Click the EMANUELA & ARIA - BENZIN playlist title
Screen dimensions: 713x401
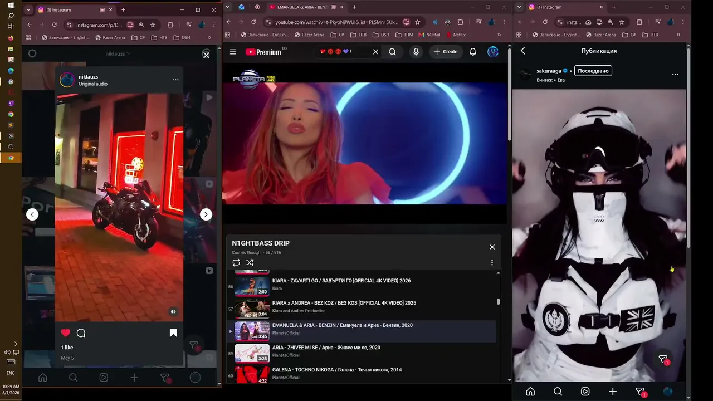(343, 325)
